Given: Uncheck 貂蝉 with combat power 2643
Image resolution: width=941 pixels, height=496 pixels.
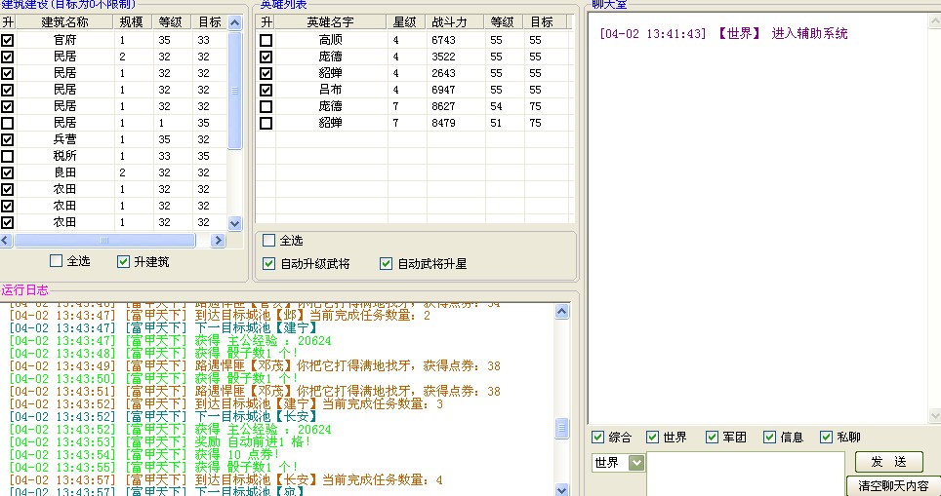Looking at the screenshot, I should 266,73.
